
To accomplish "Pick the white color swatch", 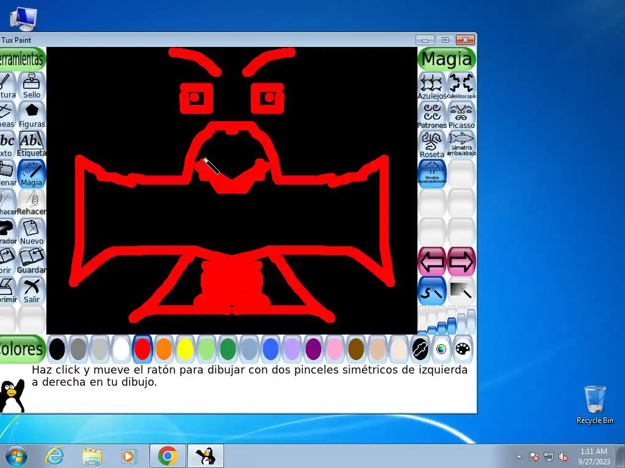I will pos(121,349).
